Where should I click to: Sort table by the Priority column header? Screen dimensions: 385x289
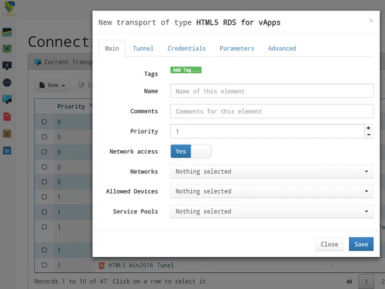71,106
